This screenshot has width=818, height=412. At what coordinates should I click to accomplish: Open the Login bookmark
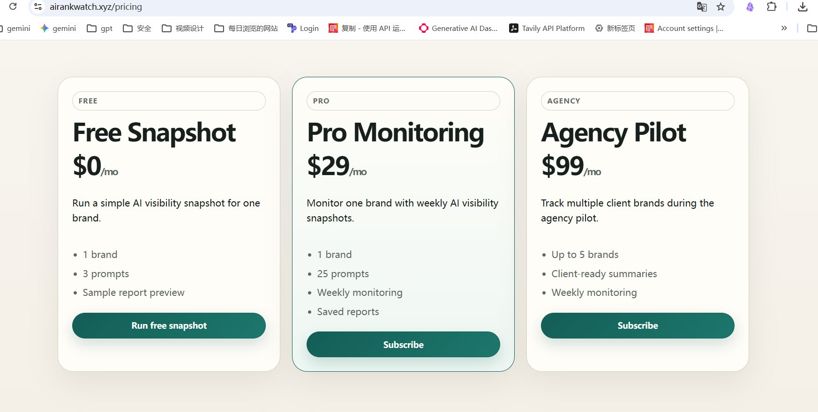click(303, 28)
